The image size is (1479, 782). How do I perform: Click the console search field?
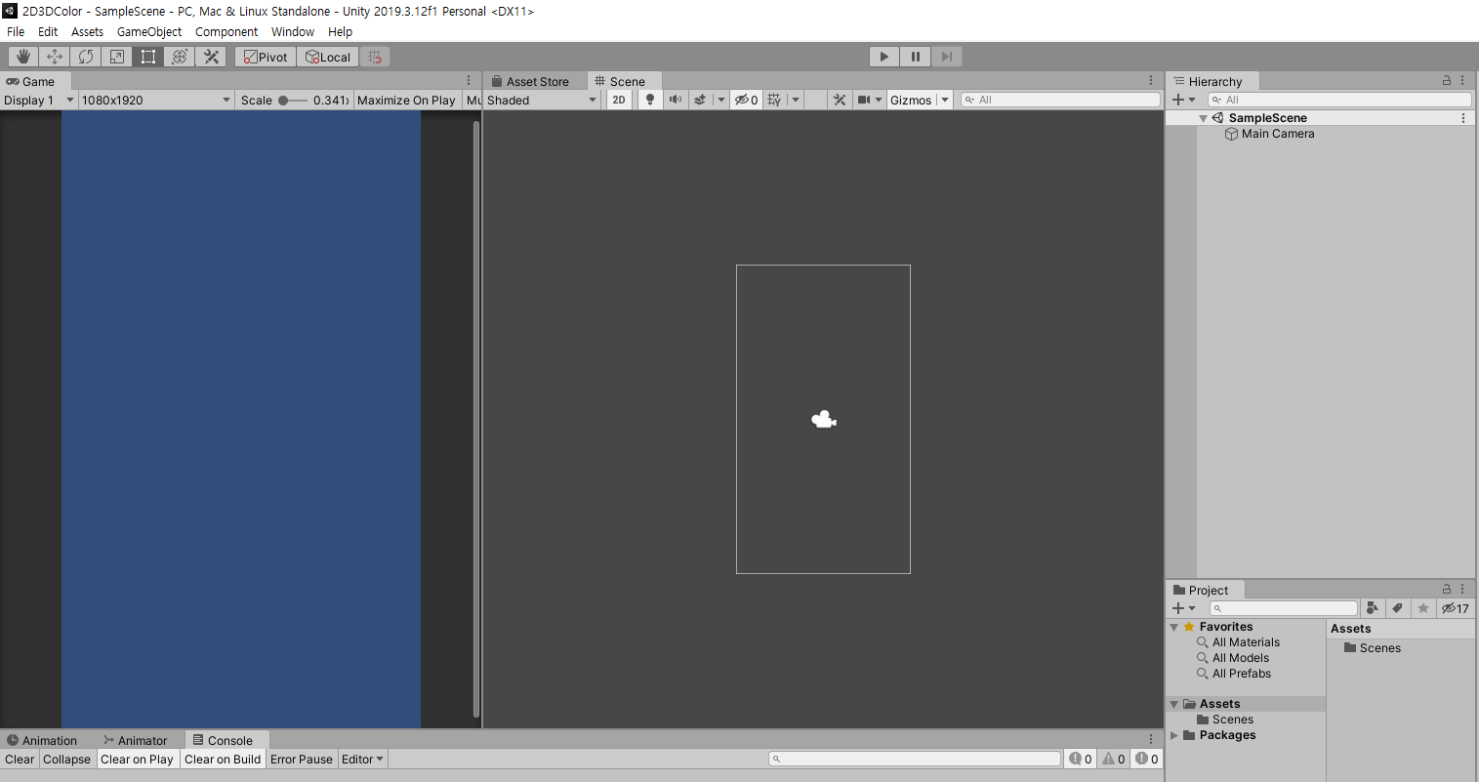(915, 759)
